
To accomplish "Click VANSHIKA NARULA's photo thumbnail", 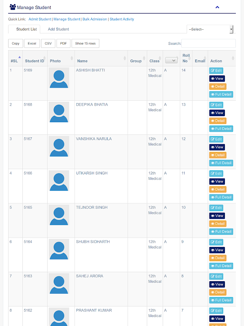I will click(x=59, y=146).
